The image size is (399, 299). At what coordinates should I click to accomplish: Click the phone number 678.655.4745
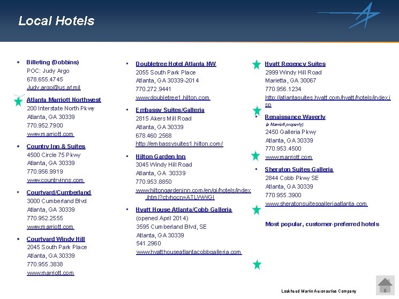(45, 79)
